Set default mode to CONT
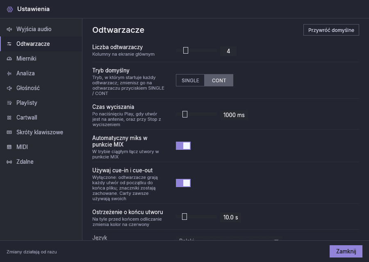This screenshot has width=369, height=262. click(219, 80)
